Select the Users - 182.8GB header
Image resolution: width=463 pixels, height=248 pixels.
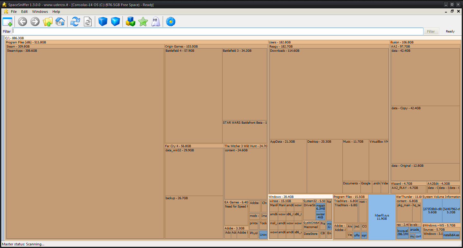point(329,42)
